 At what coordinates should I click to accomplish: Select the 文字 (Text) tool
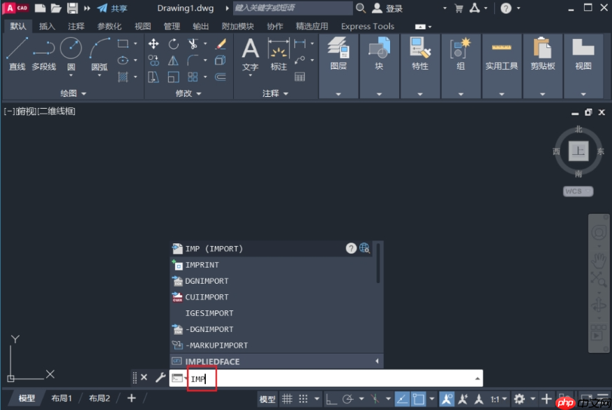(251, 54)
